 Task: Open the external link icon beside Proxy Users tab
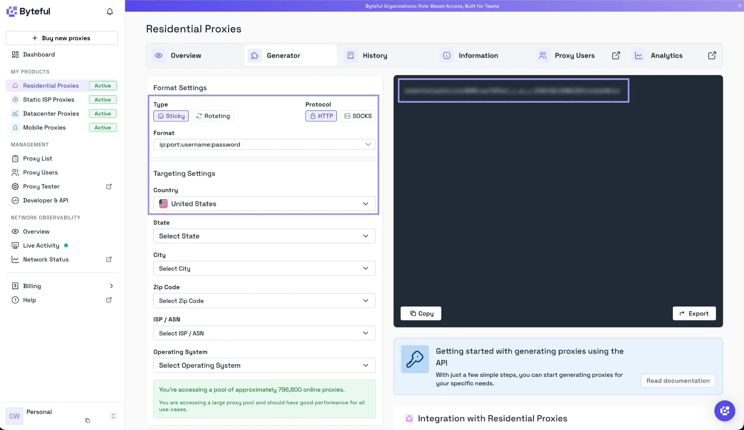pos(616,55)
